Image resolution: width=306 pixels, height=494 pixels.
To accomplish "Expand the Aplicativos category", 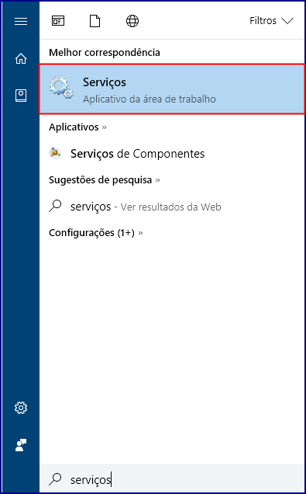I will click(77, 127).
